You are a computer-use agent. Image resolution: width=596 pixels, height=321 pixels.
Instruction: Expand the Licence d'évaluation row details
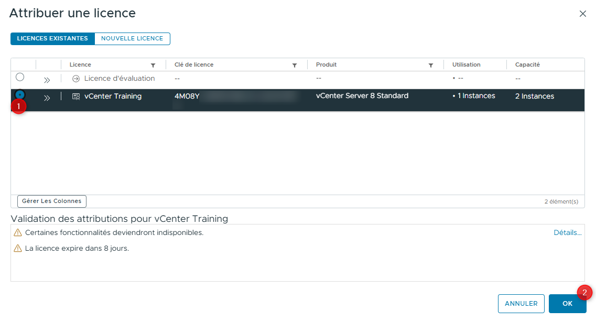click(47, 80)
